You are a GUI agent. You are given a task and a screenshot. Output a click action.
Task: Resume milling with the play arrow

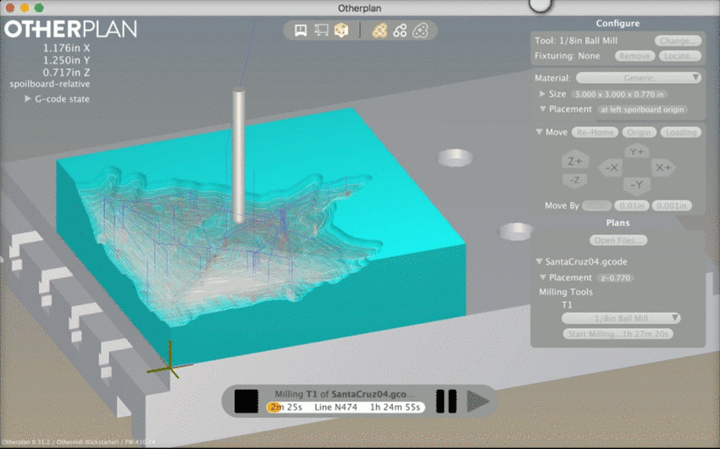(478, 402)
